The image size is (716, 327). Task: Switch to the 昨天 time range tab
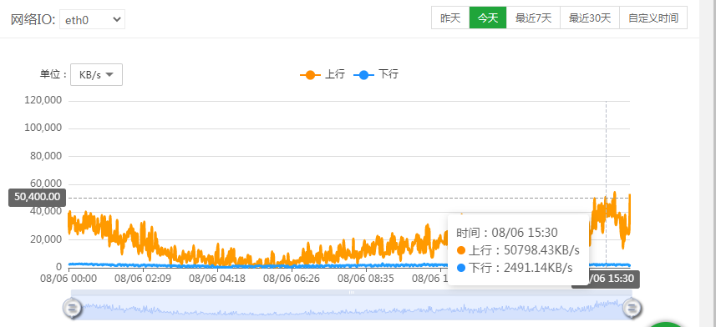click(450, 18)
